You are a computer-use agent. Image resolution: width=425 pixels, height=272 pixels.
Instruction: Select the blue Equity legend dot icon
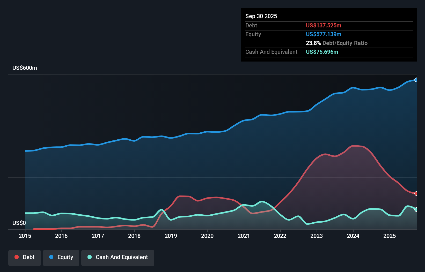coord(52,257)
